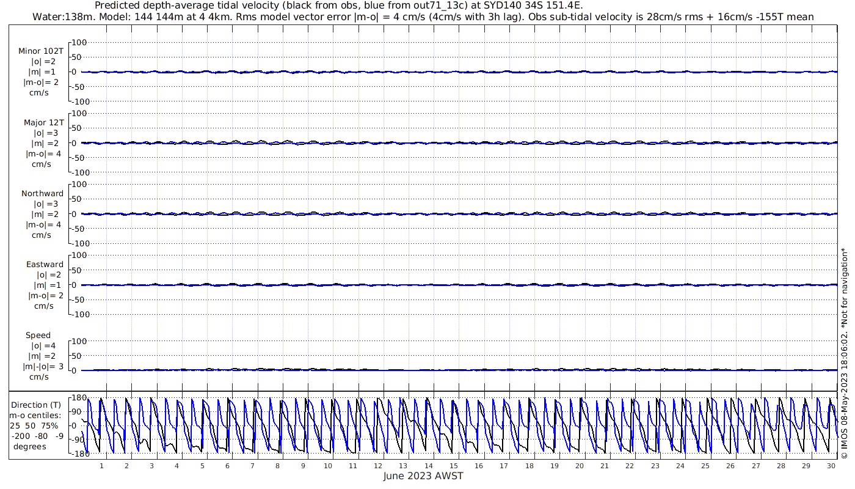Click the IMOS copyright text on right edge

845,353
